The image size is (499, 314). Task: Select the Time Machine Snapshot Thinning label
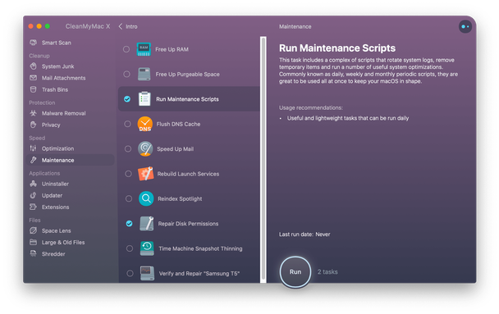200,248
